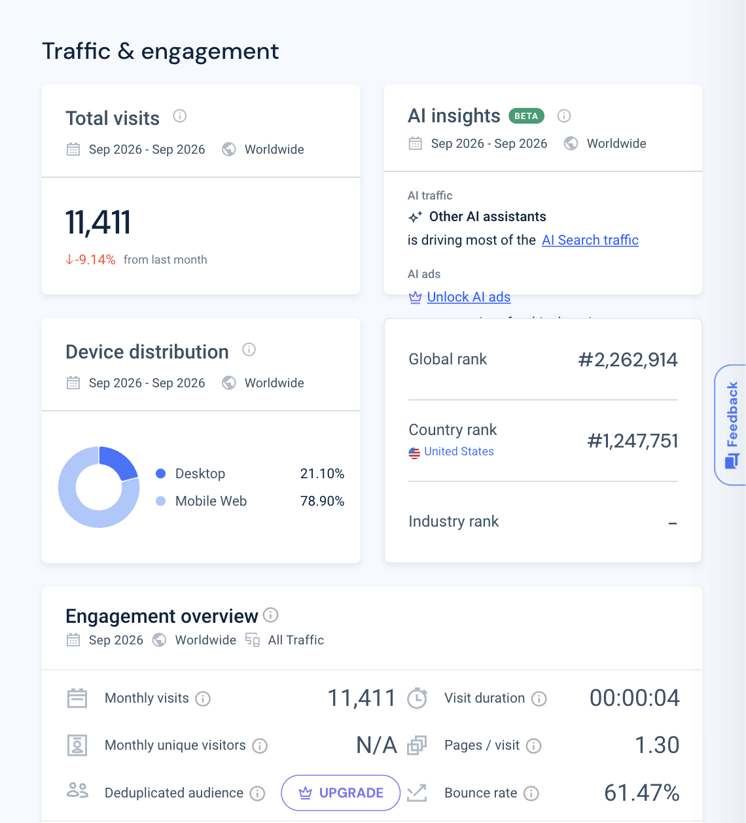Click the crown icon next to Unlock AI ads
The width and height of the screenshot is (746, 823).
coord(415,297)
